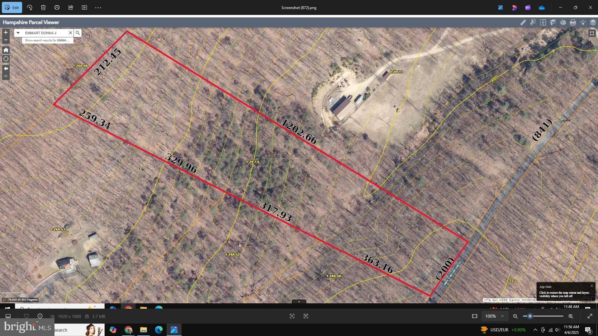The height and width of the screenshot is (336, 598).
Task: Click the Home default extent button
Action: click(6, 50)
